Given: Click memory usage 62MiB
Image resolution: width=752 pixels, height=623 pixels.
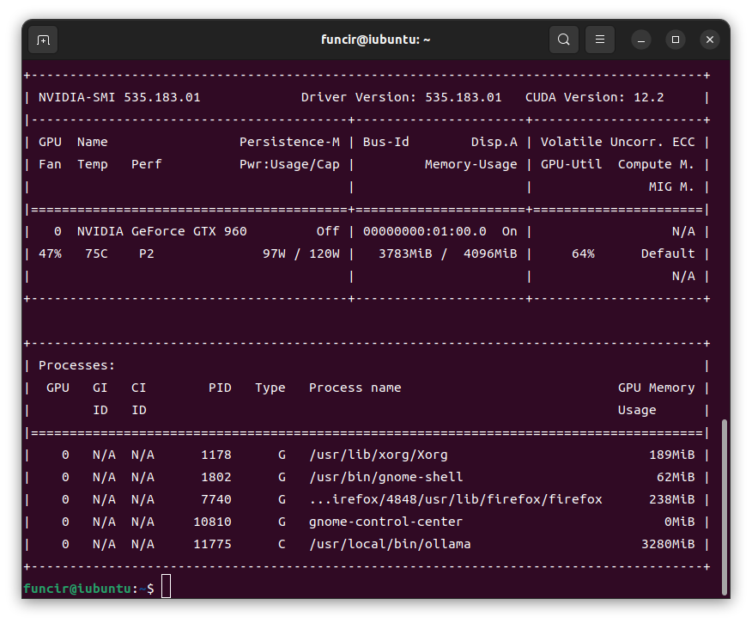Looking at the screenshot, I should coord(676,477).
